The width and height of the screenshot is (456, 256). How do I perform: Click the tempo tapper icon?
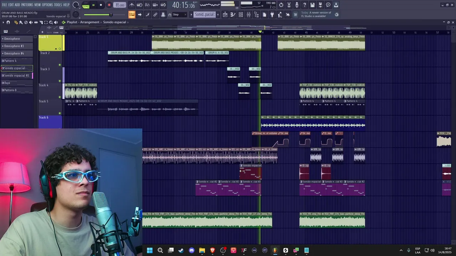point(280,15)
